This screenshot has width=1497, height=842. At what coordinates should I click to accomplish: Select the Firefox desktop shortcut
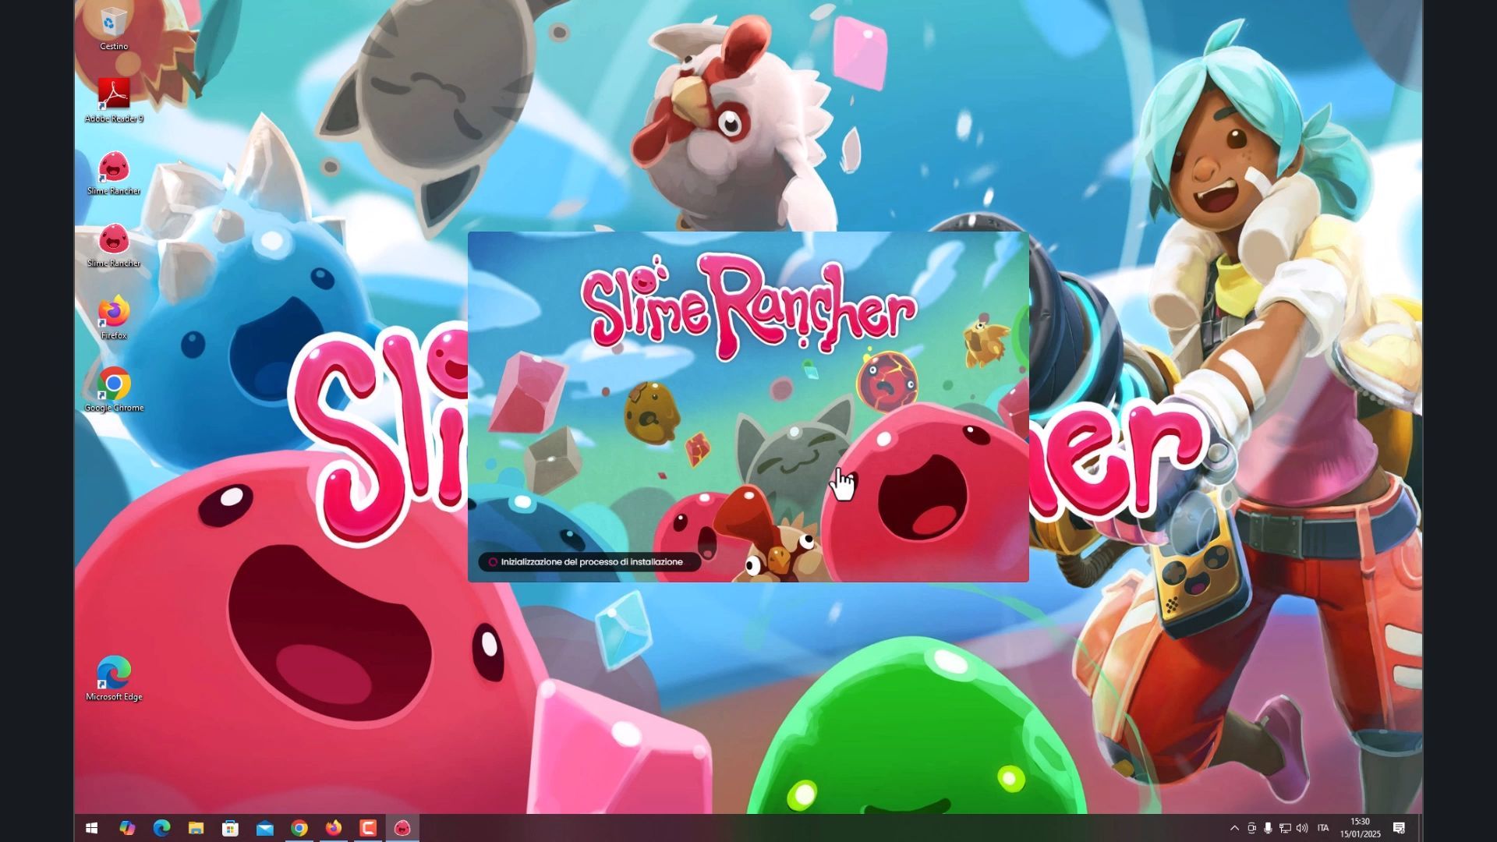[x=114, y=317]
